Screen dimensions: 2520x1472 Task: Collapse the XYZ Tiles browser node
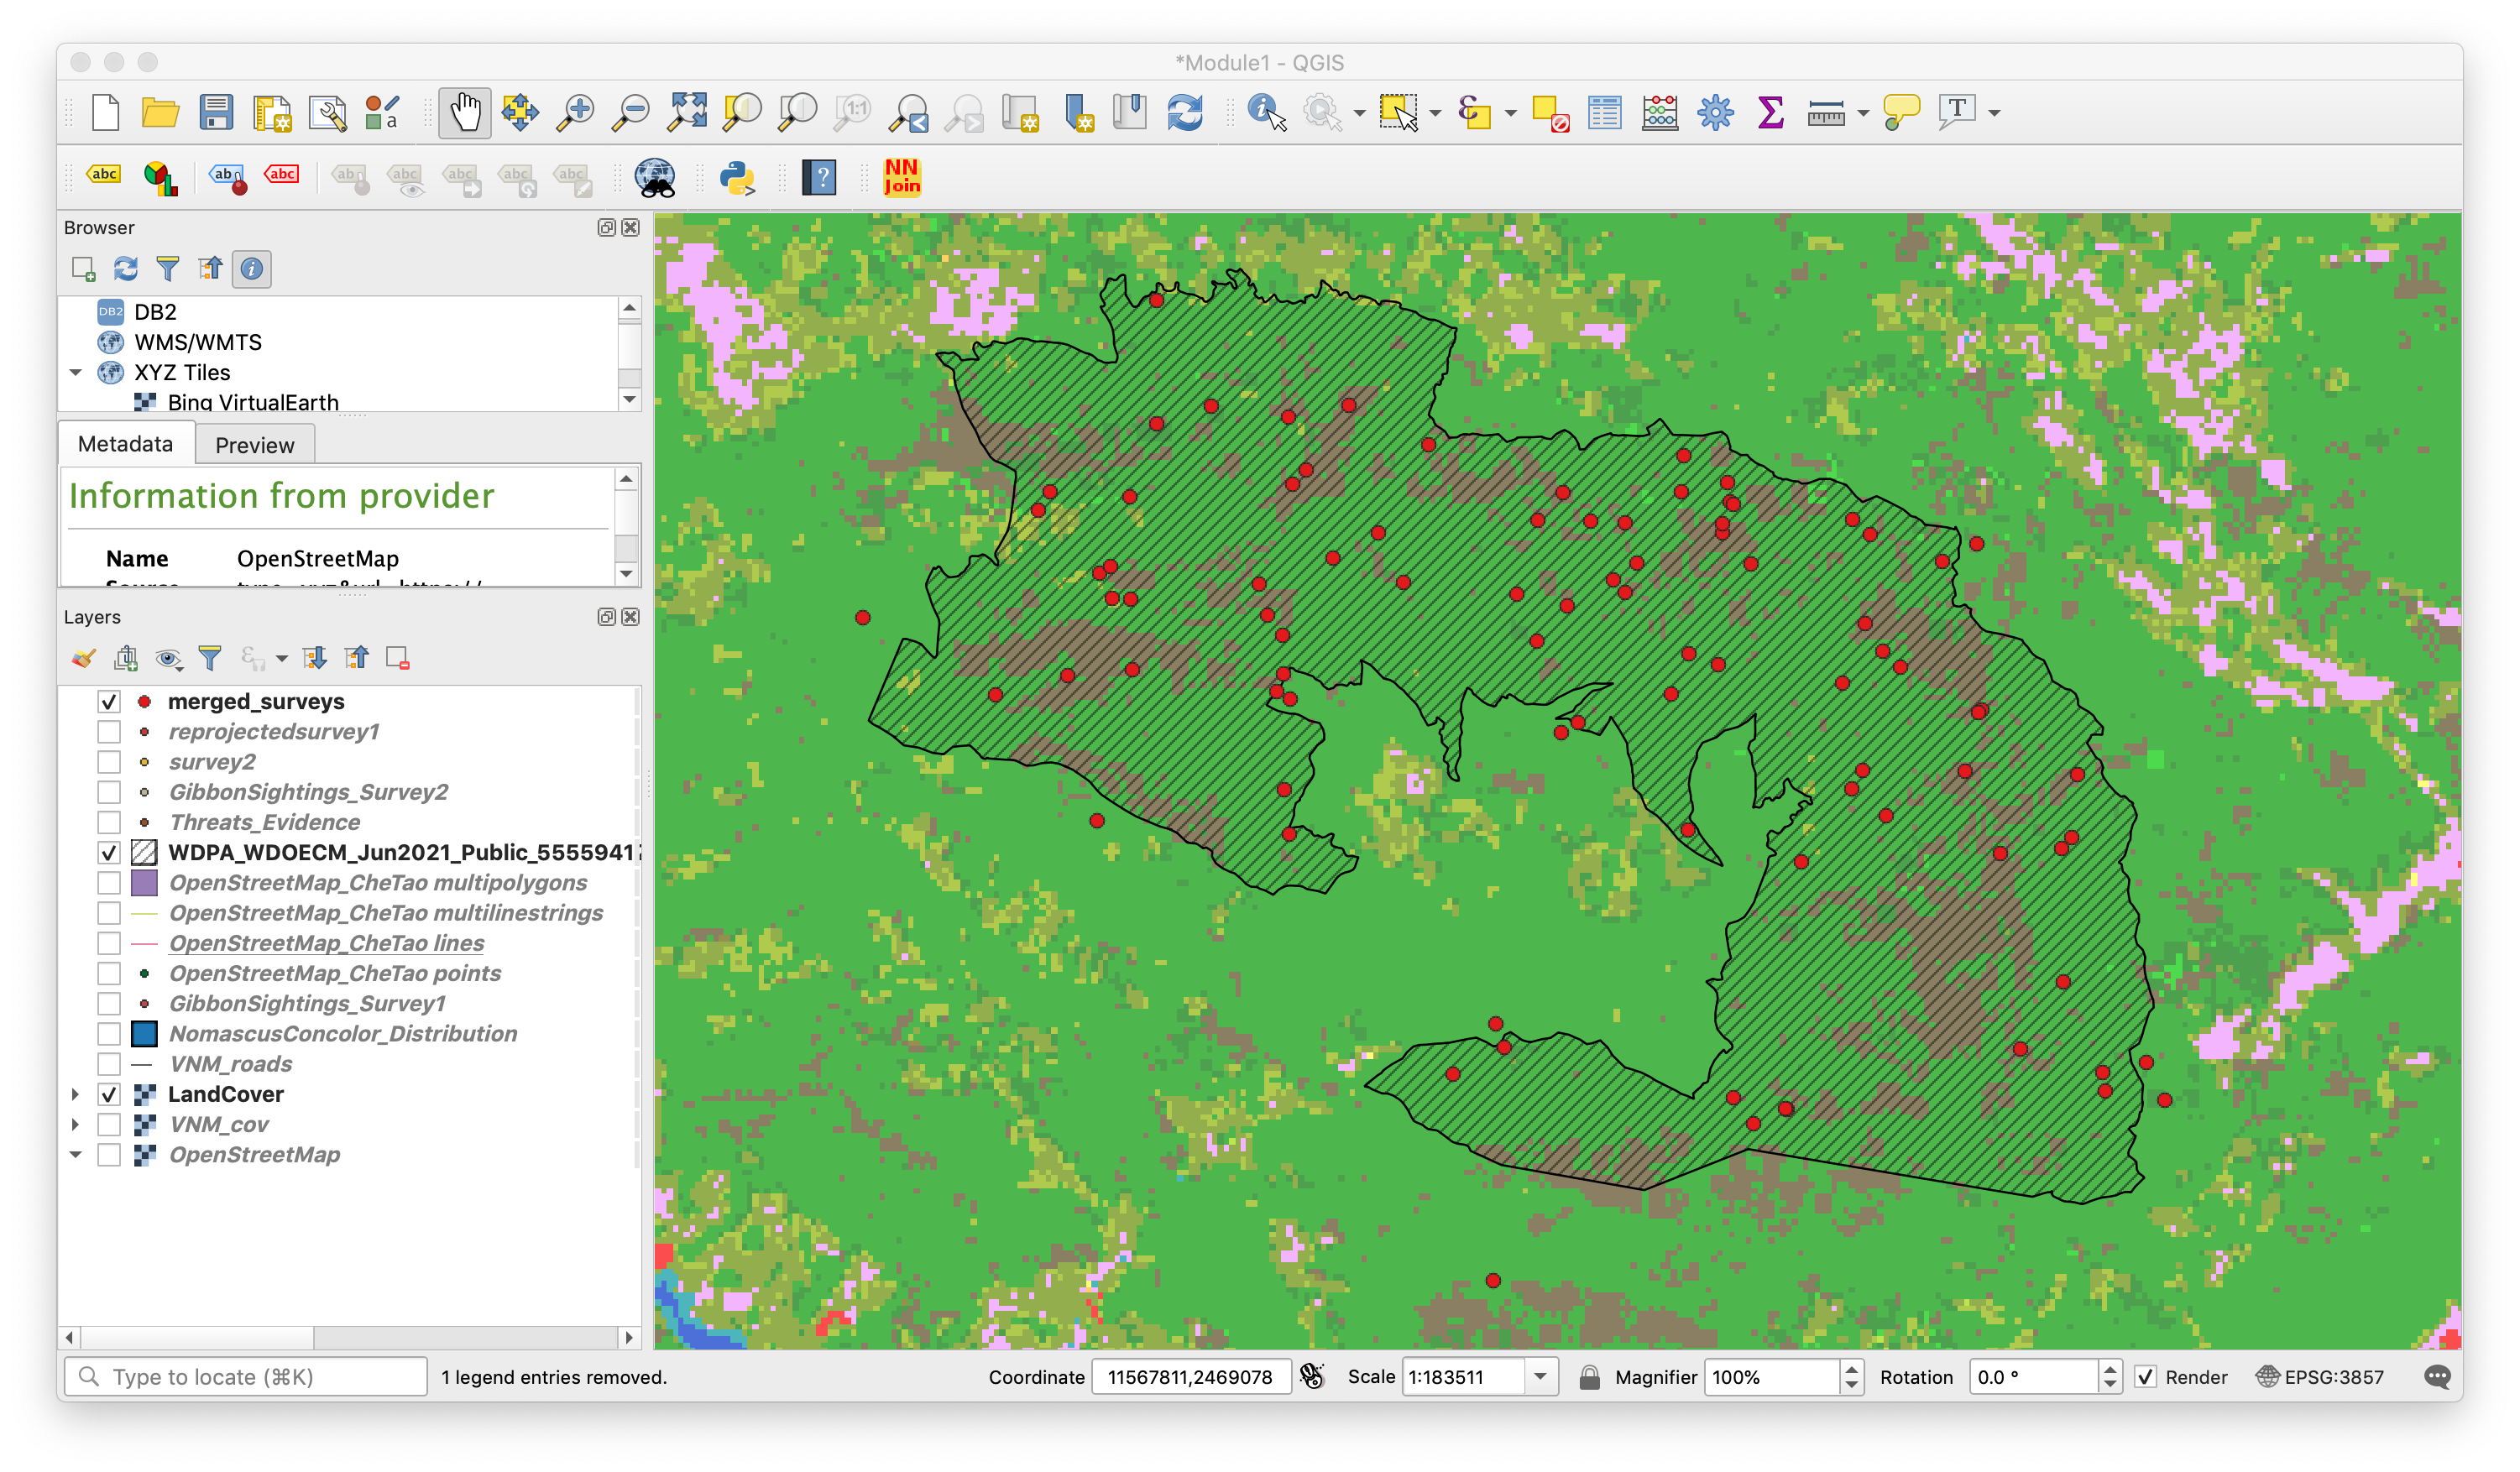[75, 372]
